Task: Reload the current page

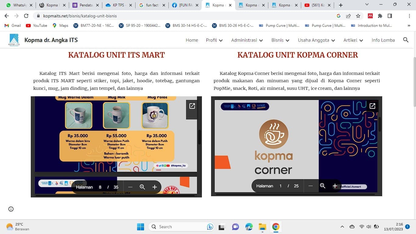Action: (x=26, y=16)
